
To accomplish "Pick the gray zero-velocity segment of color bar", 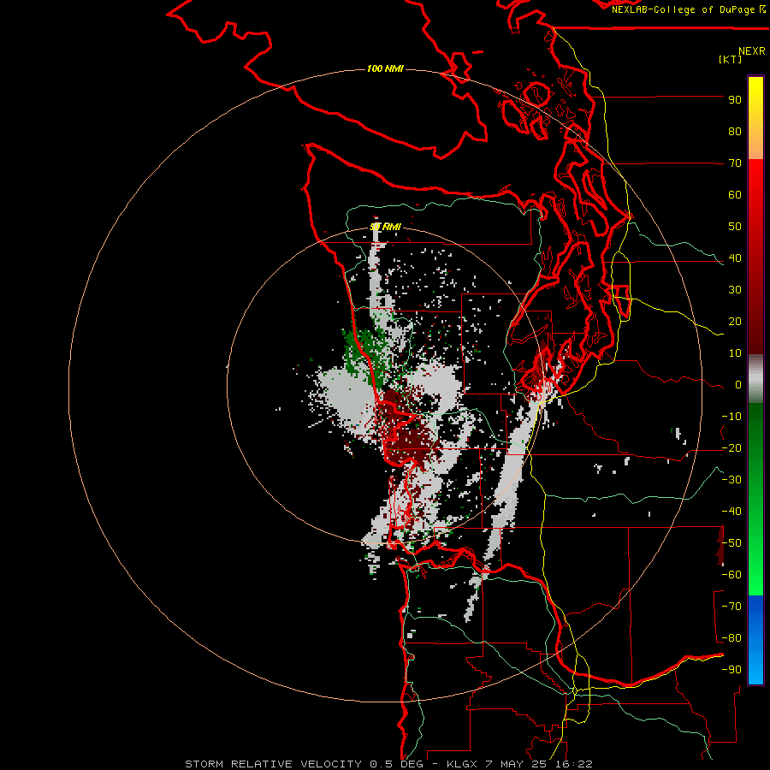I will click(x=755, y=379).
